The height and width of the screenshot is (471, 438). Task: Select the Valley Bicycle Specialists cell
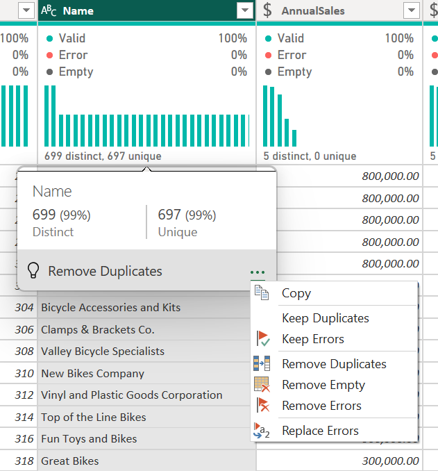pyautogui.click(x=103, y=352)
